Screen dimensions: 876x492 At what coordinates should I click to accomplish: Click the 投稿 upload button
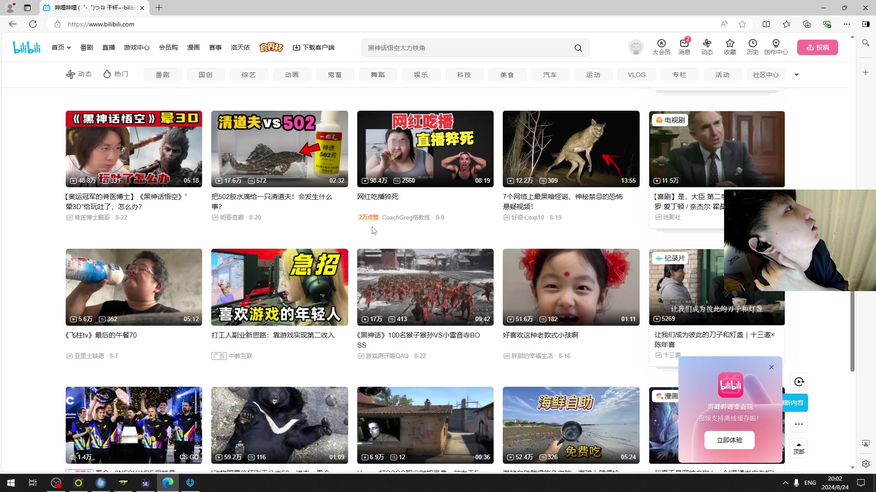817,47
